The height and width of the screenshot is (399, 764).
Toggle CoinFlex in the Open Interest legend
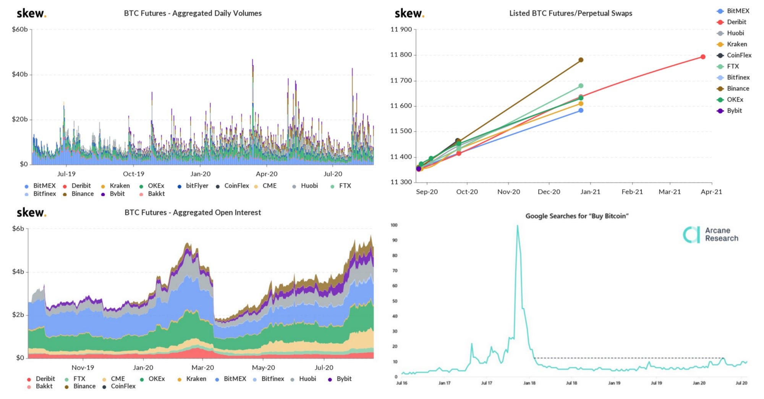tap(119, 386)
